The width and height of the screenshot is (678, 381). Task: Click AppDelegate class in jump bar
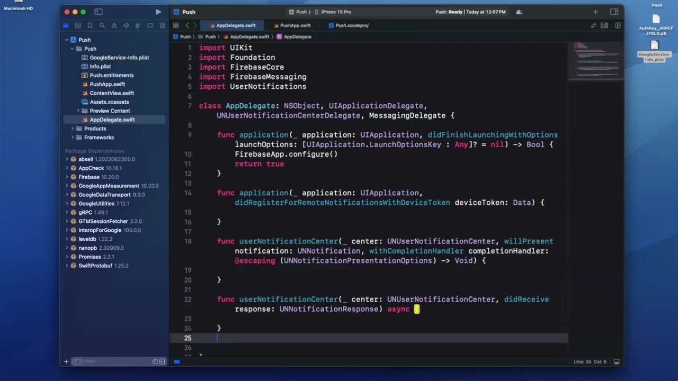pyautogui.click(x=294, y=37)
